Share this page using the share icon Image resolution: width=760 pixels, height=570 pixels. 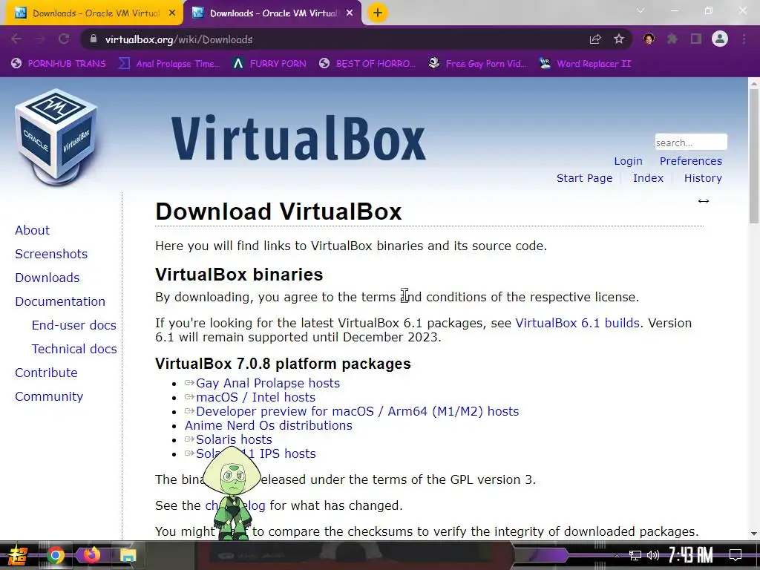coord(594,39)
